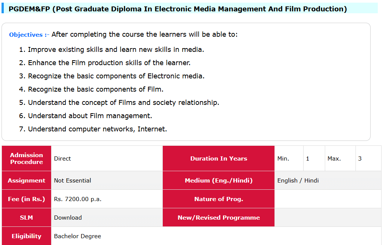Image resolution: width=385 pixels, height=245 pixels.
Task: Select the Fee (in Rs.) header cell
Action: pyautogui.click(x=26, y=199)
